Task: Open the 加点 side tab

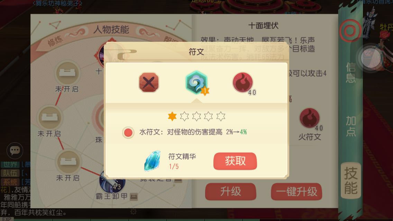Action: 351,126
